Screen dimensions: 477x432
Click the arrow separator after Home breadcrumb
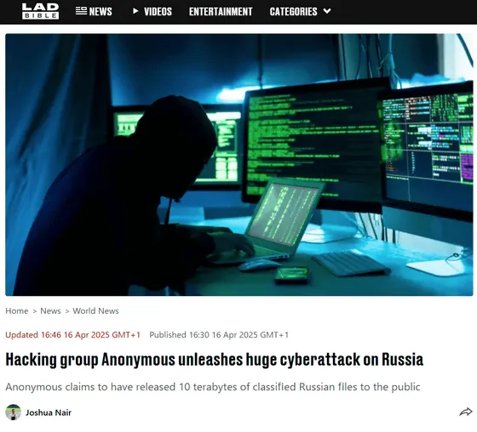pos(34,311)
